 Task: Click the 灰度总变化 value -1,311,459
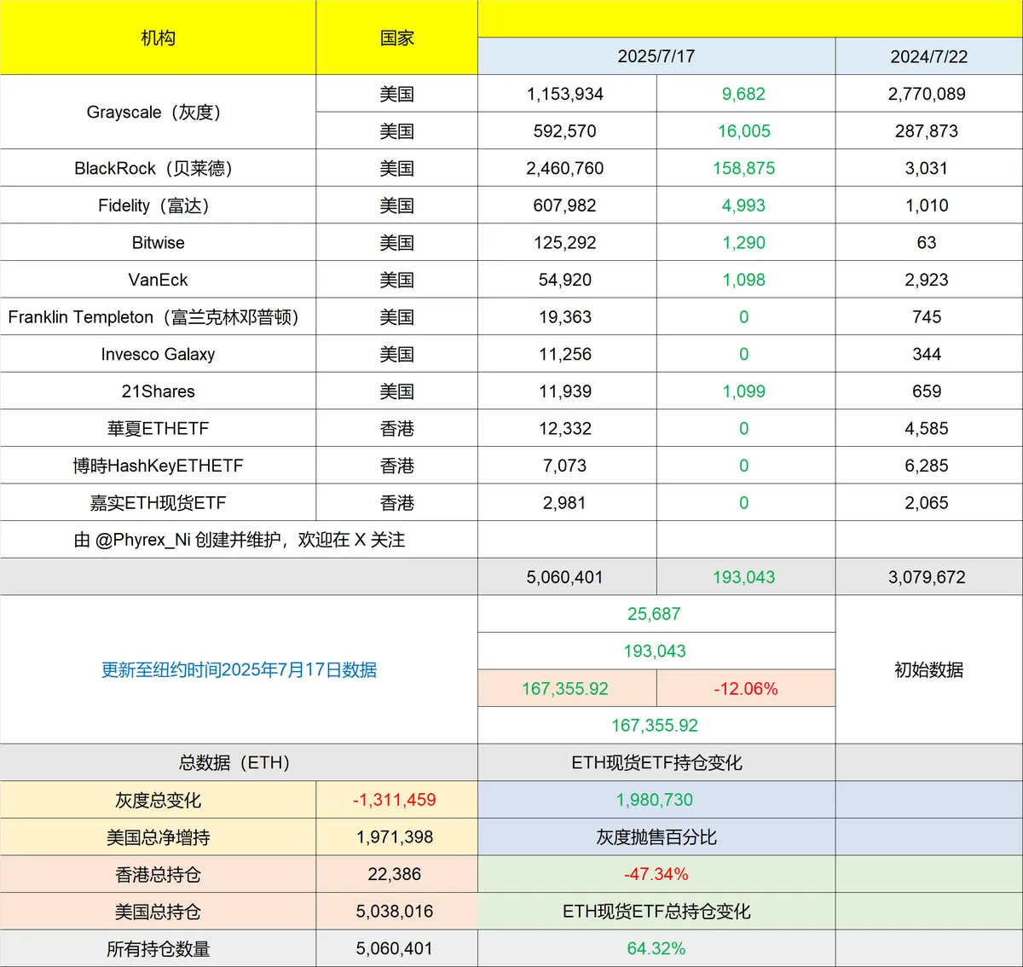396,800
